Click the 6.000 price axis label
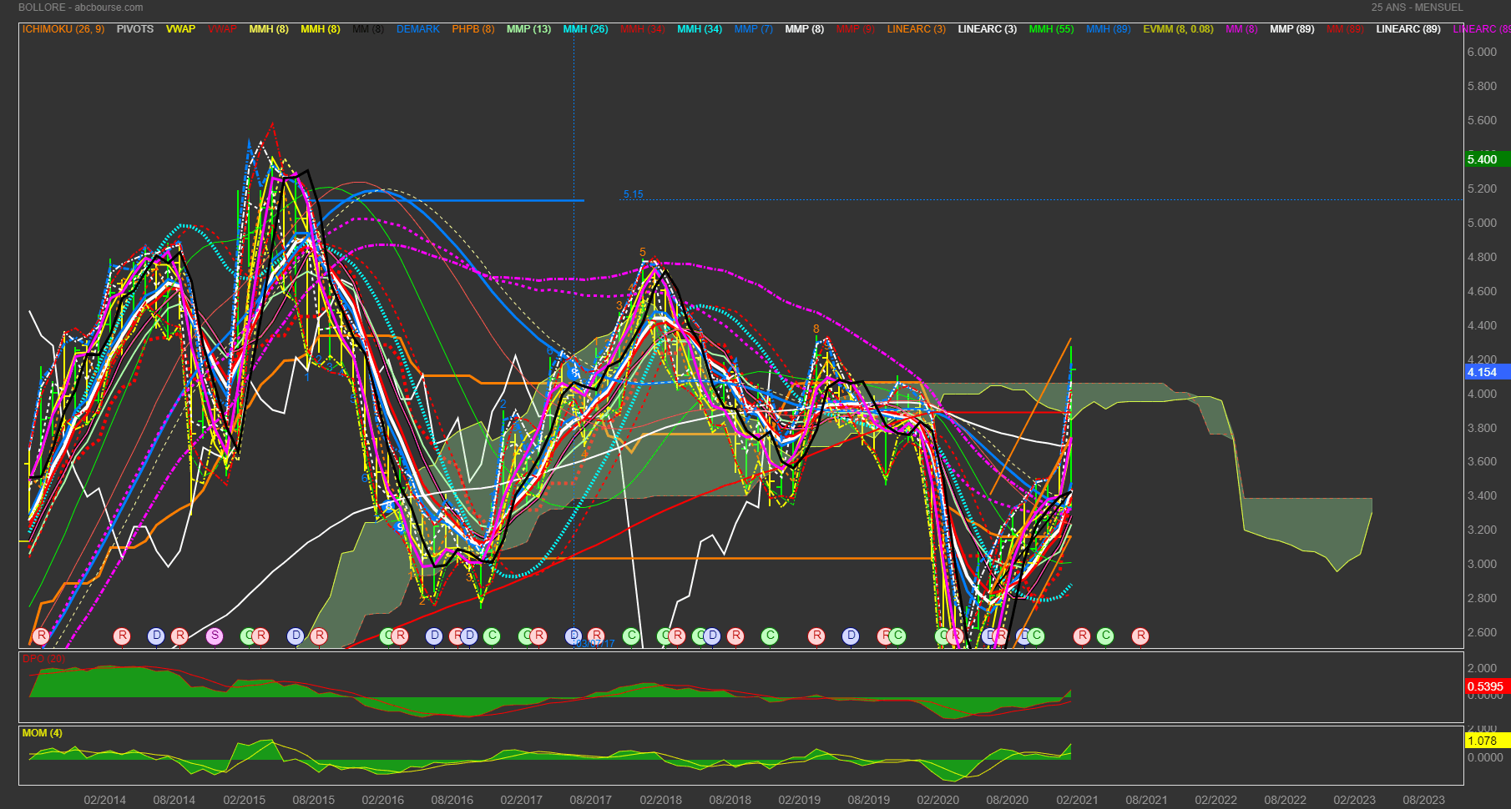Image resolution: width=1511 pixels, height=809 pixels. [x=1483, y=52]
